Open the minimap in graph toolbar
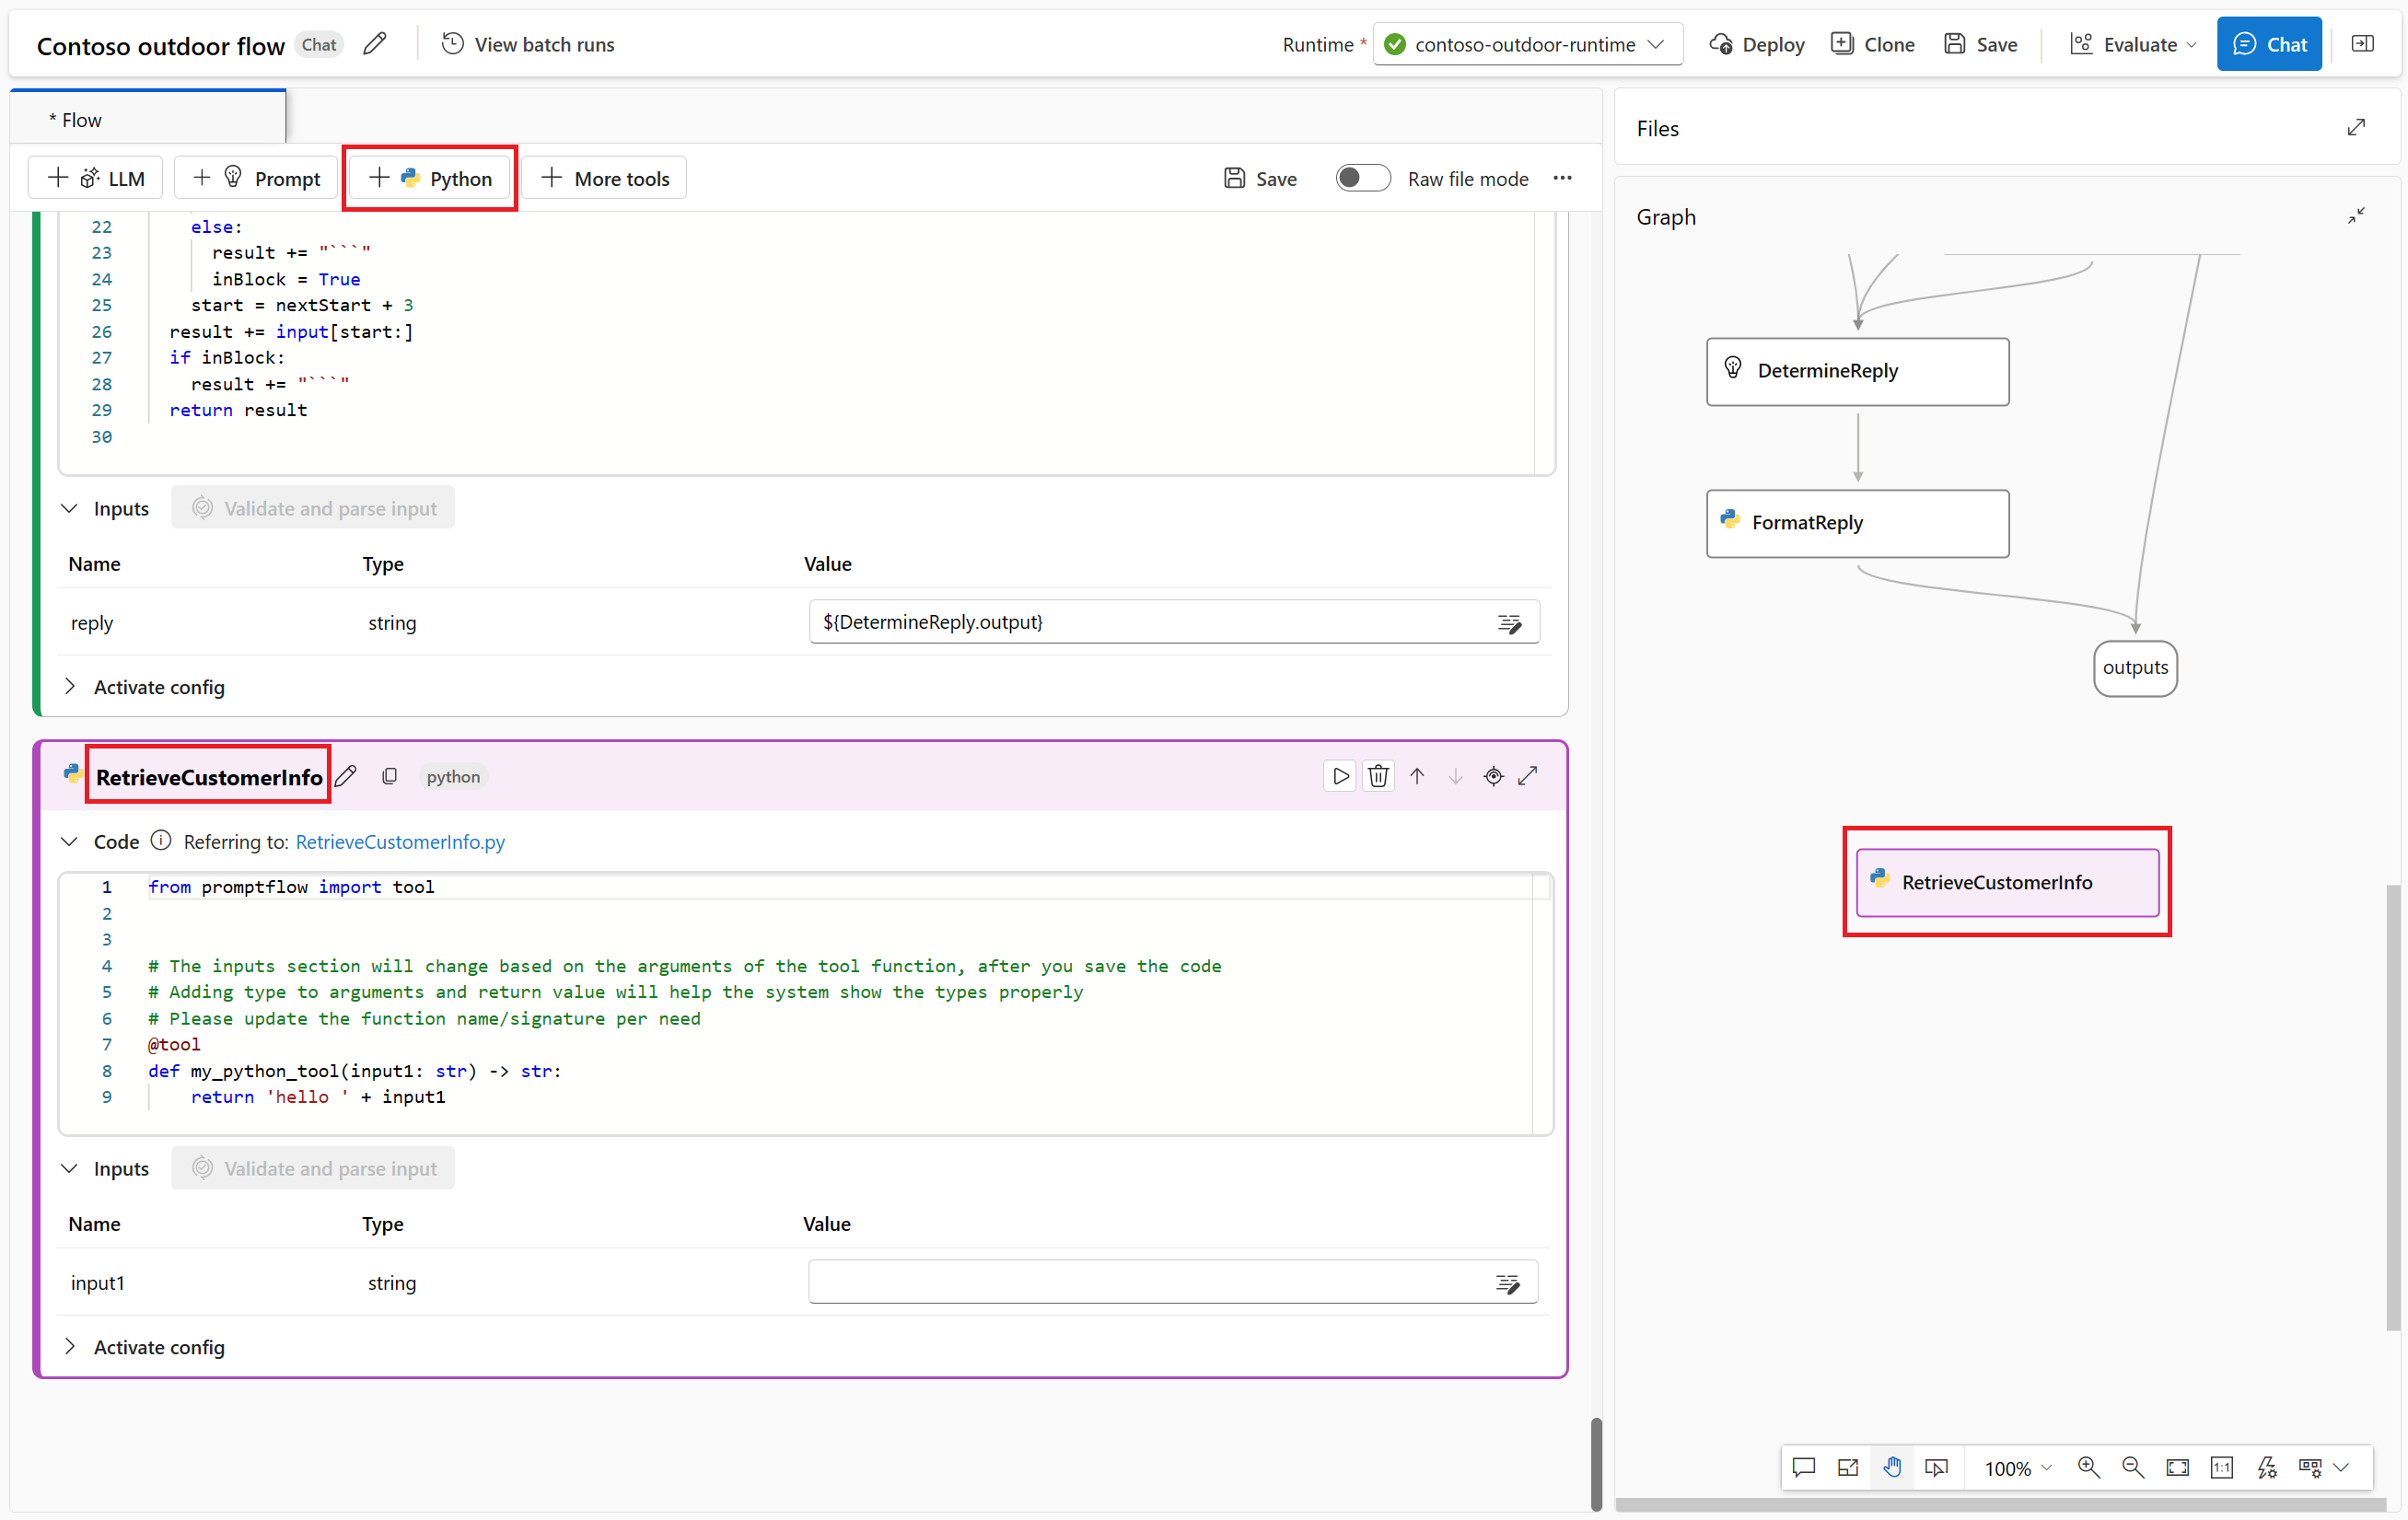Image resolution: width=2408 pixels, height=1520 pixels. coord(1848,1467)
